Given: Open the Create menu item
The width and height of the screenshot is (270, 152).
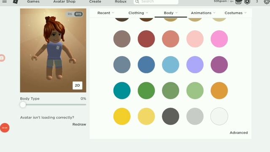Looking at the screenshot, I should click(95, 2).
